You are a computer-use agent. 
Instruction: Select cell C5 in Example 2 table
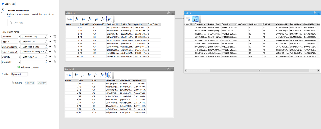[99, 96]
